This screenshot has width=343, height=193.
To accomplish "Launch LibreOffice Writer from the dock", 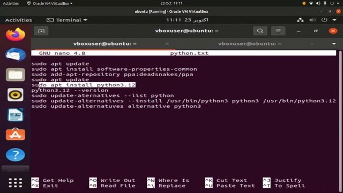I will [16, 115].
